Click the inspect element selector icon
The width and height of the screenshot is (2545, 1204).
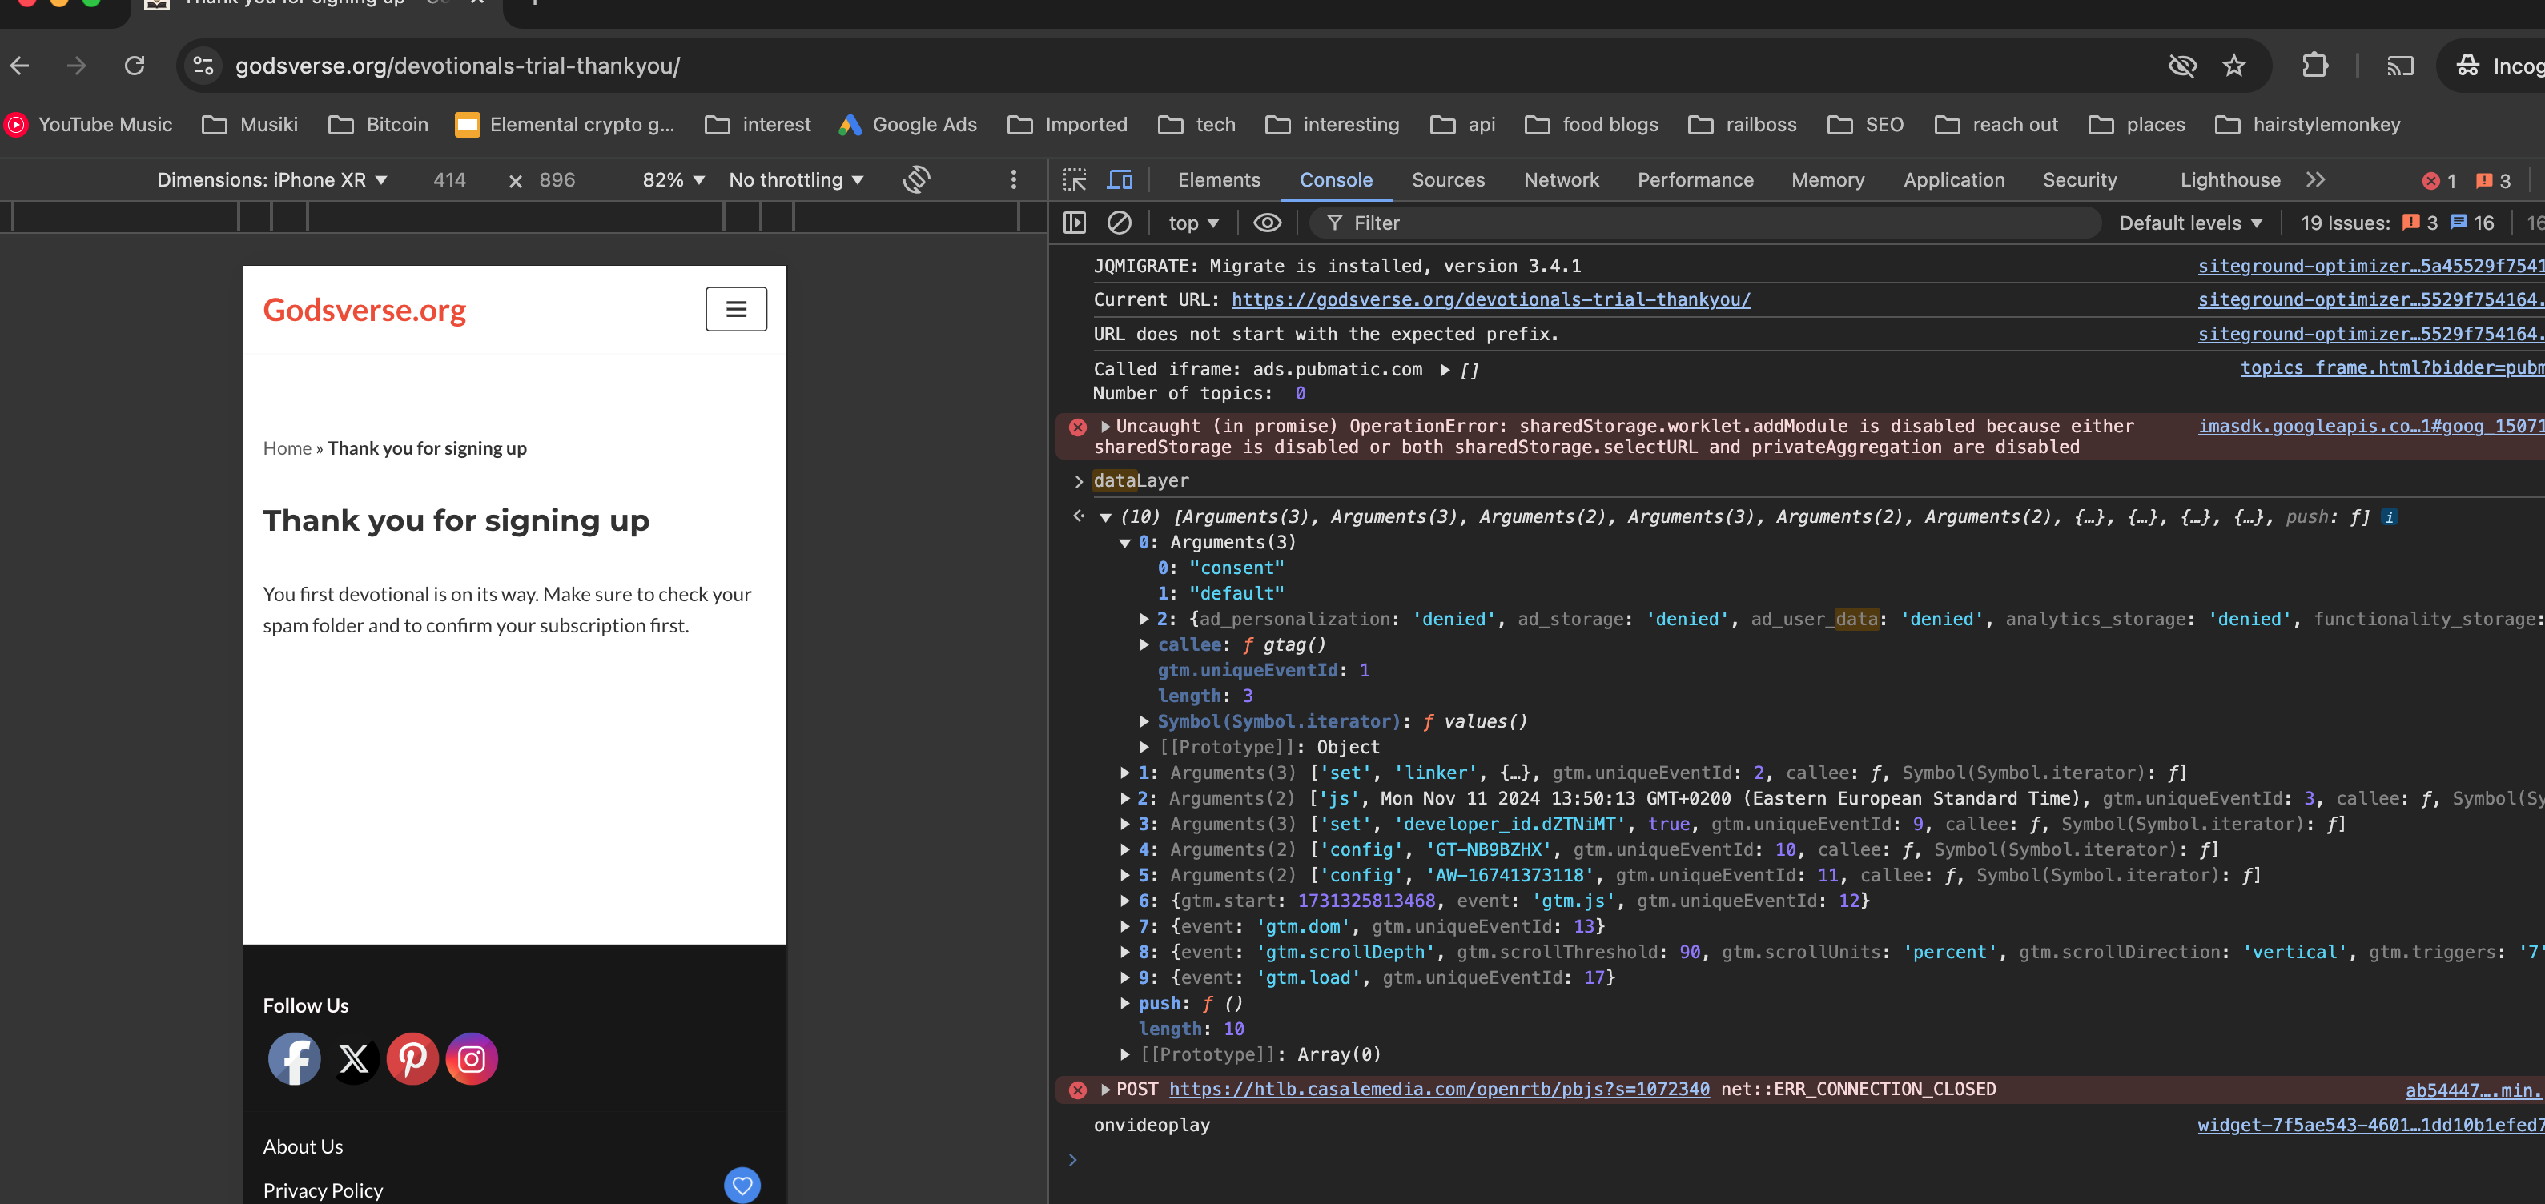click(1074, 180)
